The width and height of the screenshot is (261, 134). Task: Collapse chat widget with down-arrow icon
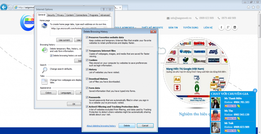(x=255, y=90)
